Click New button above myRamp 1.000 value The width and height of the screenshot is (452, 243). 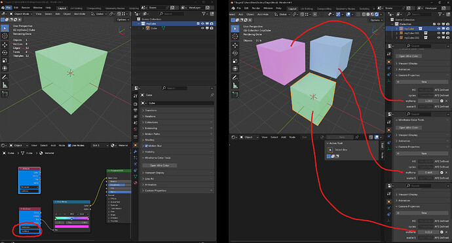pos(422,82)
